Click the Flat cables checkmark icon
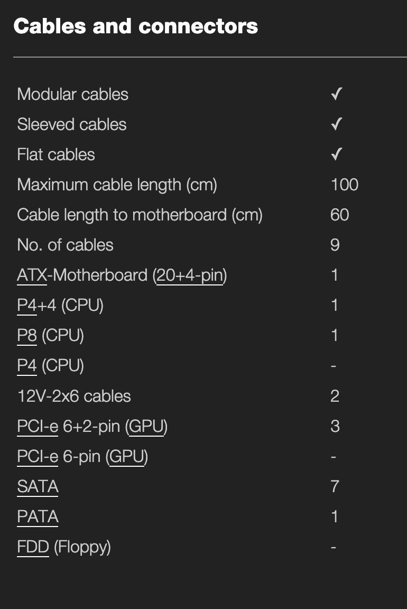 [337, 155]
